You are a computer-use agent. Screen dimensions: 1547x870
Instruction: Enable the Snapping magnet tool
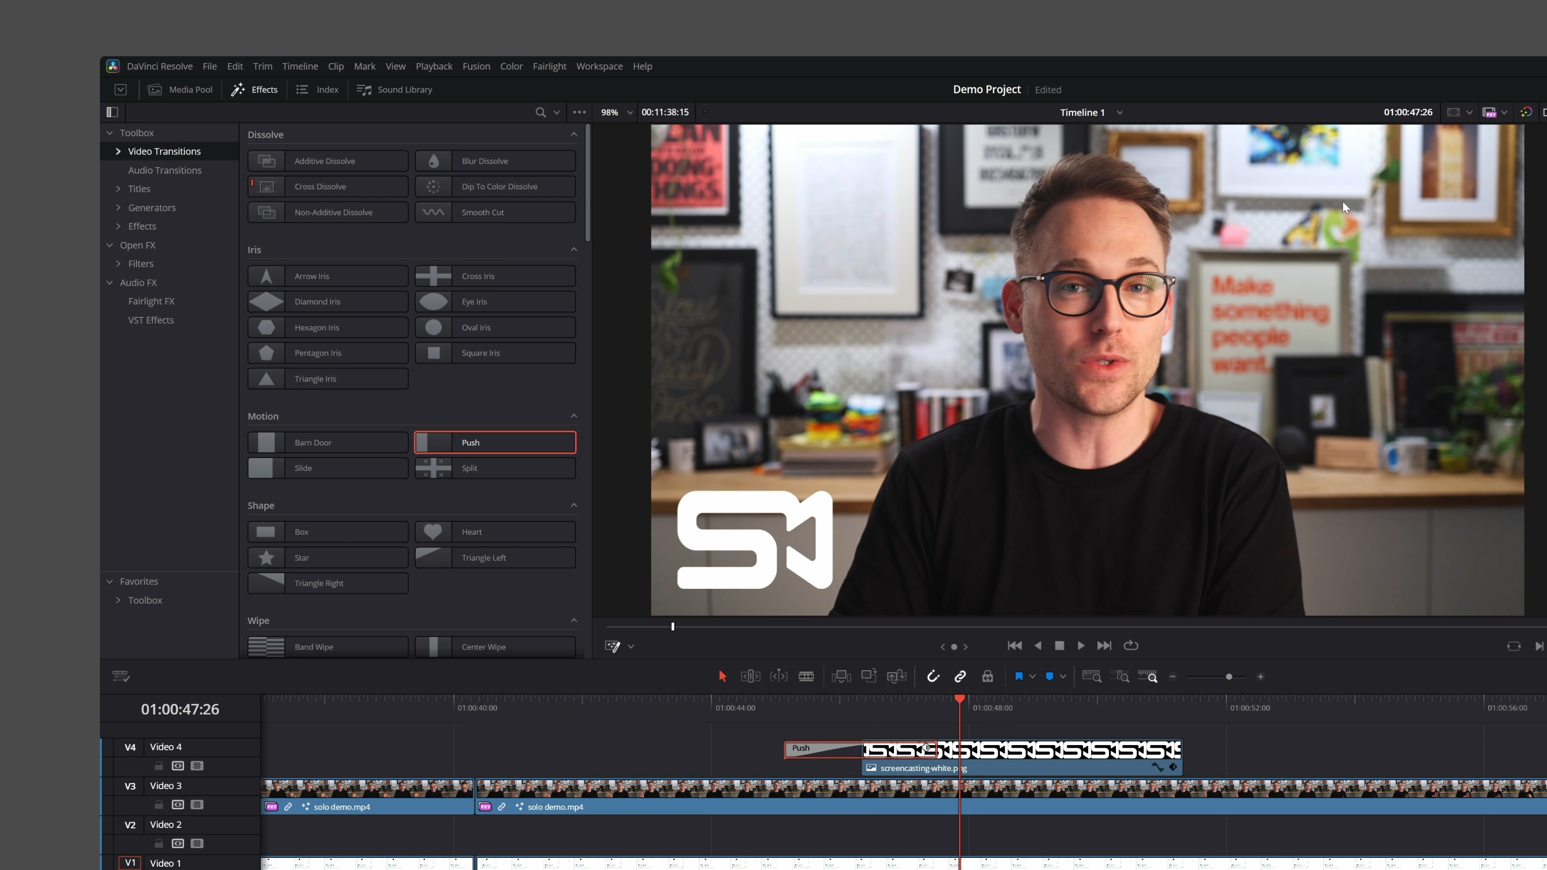(933, 676)
